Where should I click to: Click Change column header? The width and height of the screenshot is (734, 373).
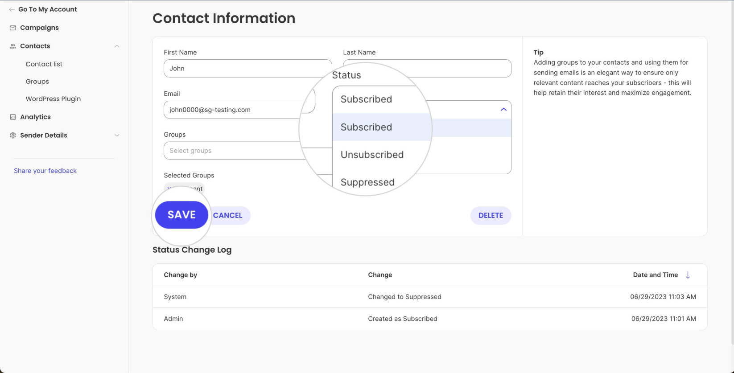380,275
